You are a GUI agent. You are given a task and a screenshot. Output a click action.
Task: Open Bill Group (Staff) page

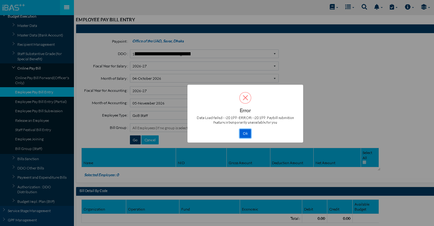coord(29,149)
